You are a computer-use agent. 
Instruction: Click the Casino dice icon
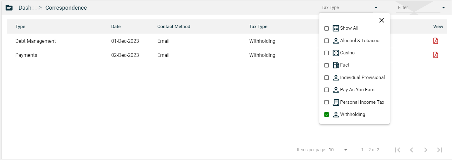click(336, 53)
